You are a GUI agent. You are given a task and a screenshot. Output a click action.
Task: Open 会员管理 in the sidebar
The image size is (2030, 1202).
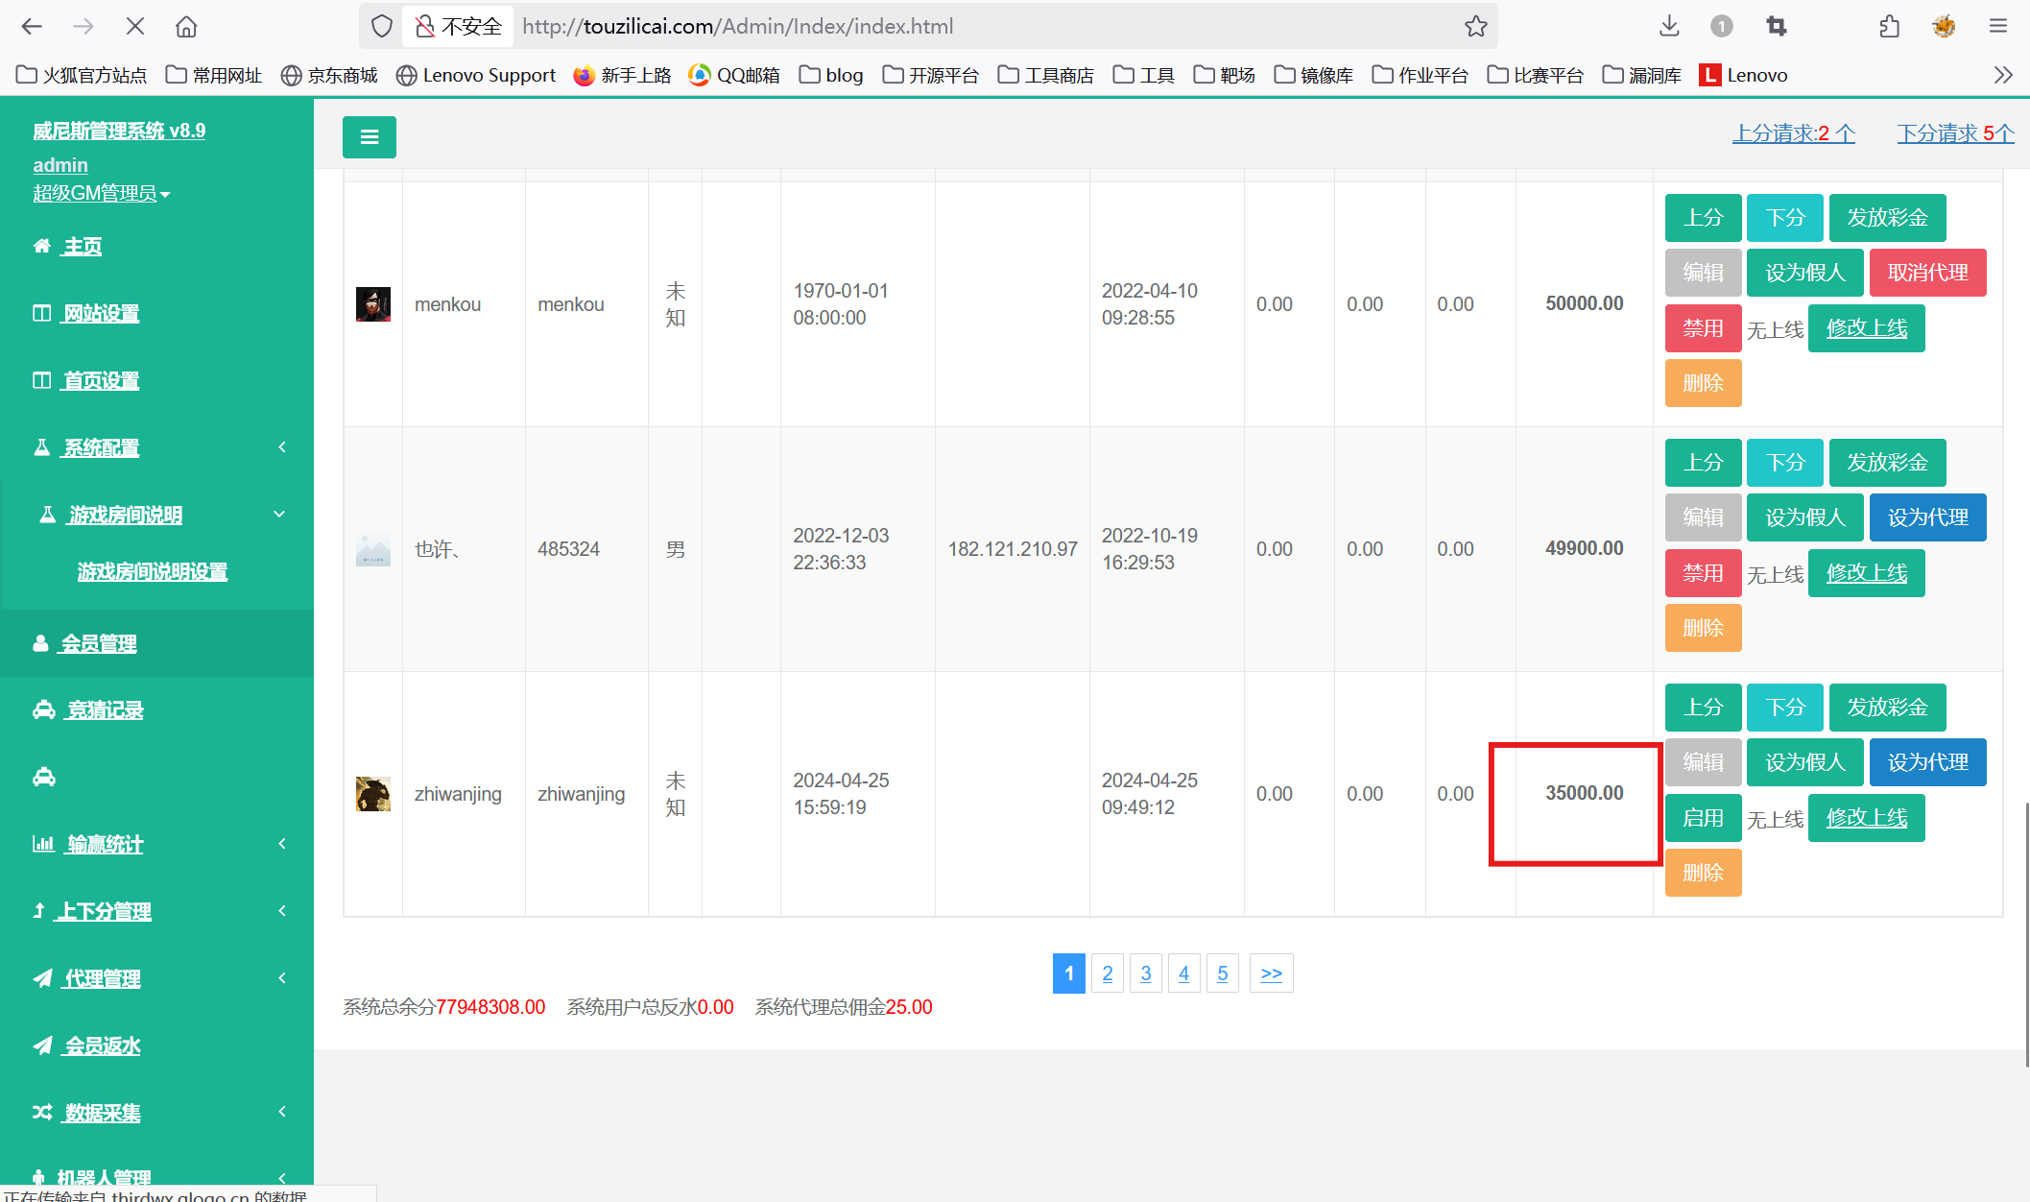click(98, 643)
